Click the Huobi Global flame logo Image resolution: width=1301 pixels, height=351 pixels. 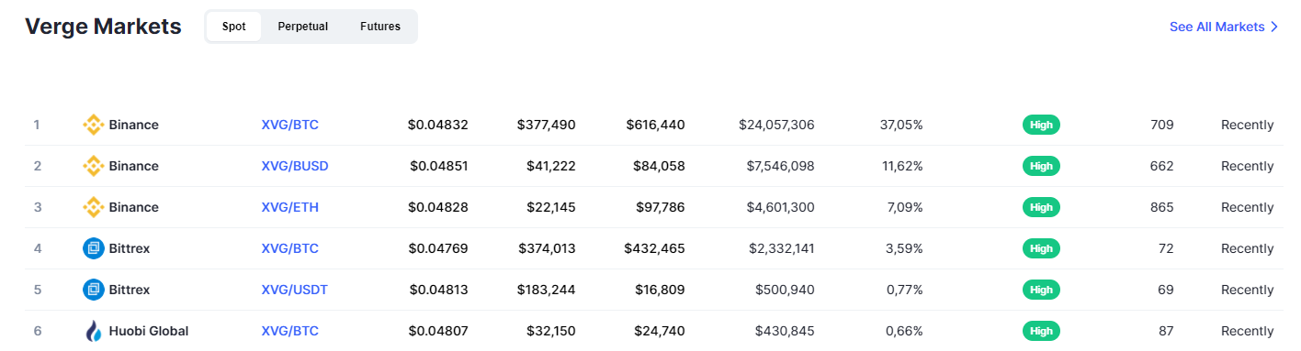point(93,331)
